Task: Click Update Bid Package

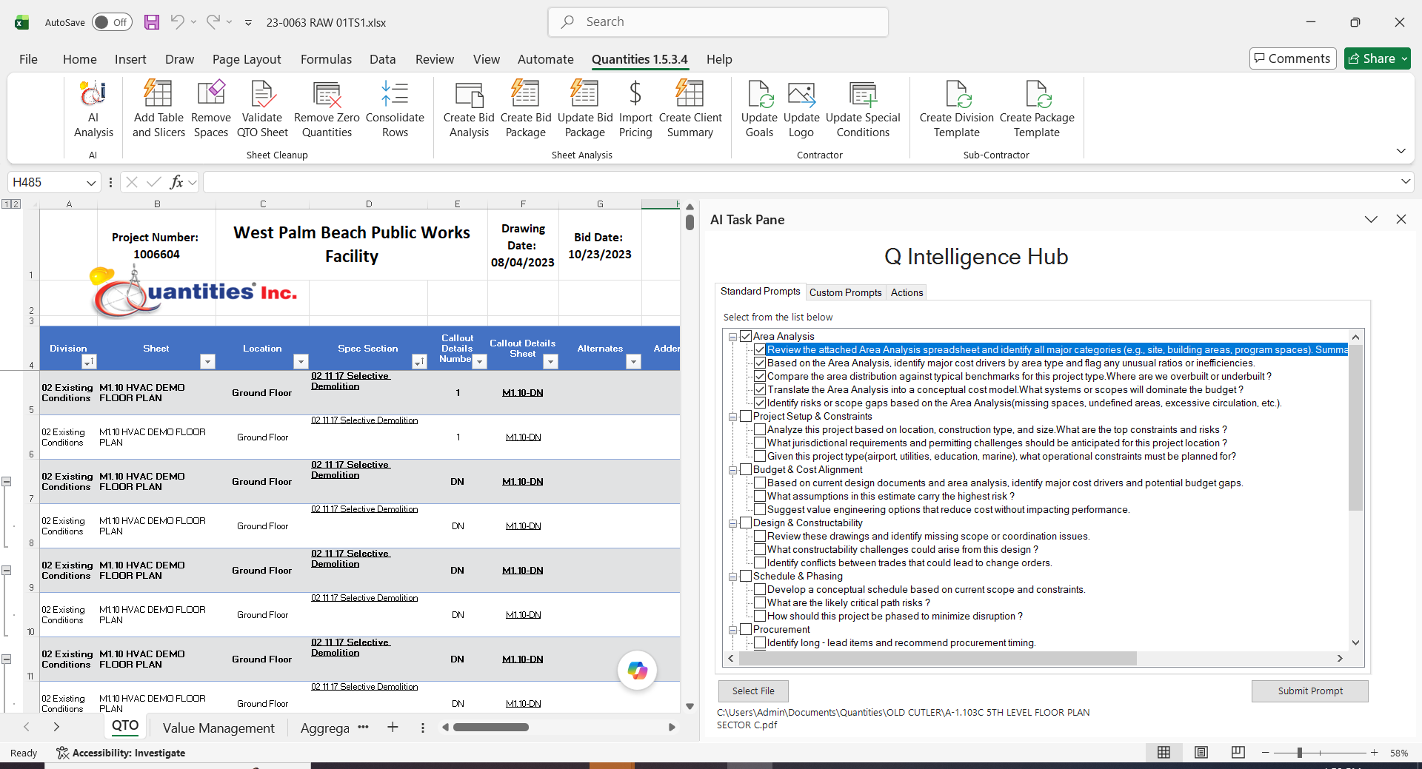Action: 585,110
